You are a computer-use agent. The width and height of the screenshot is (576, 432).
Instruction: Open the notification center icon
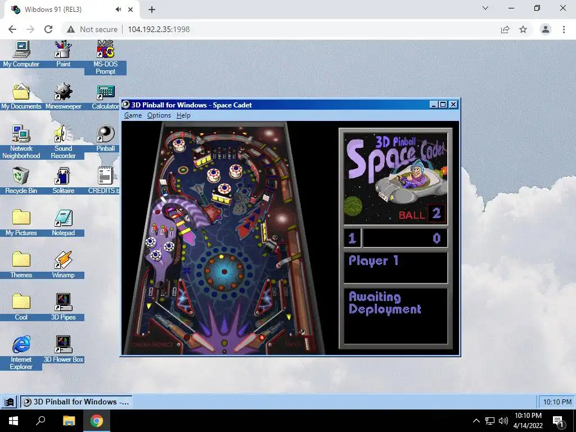[558, 421]
